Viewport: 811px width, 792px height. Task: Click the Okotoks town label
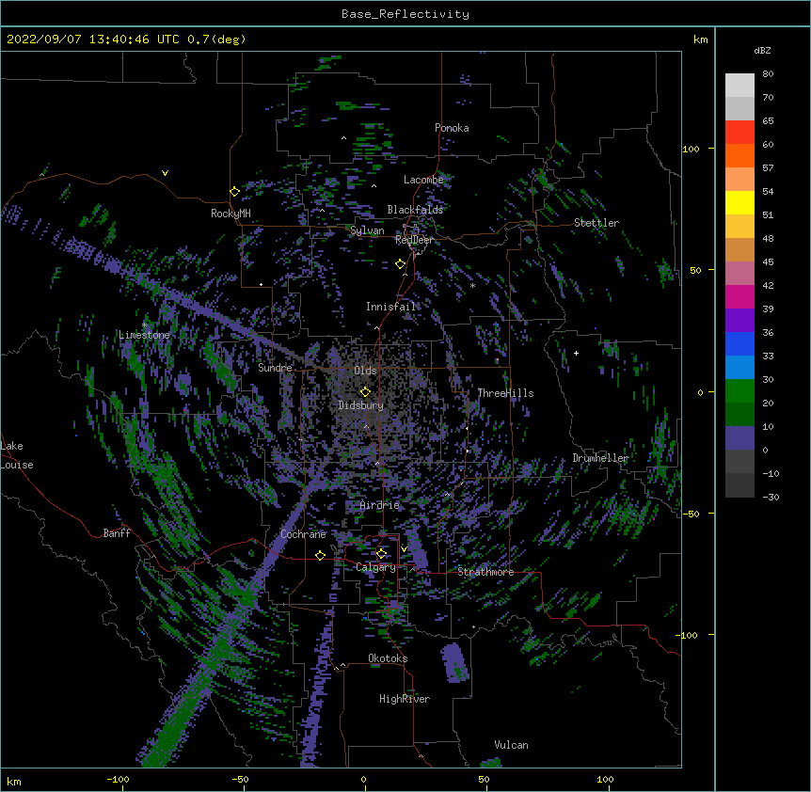[x=388, y=658]
